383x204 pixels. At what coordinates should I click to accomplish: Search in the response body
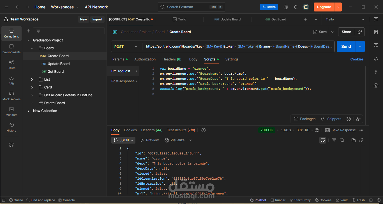pyautogui.click(x=342, y=140)
